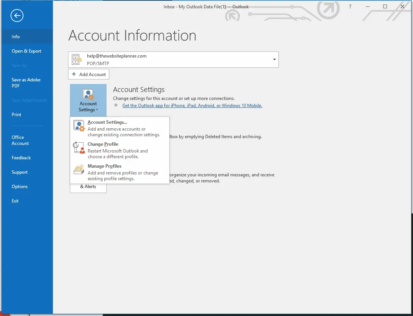Click the Account Settings person-gear icon on the blue button
The height and width of the screenshot is (316, 413).
tap(88, 94)
